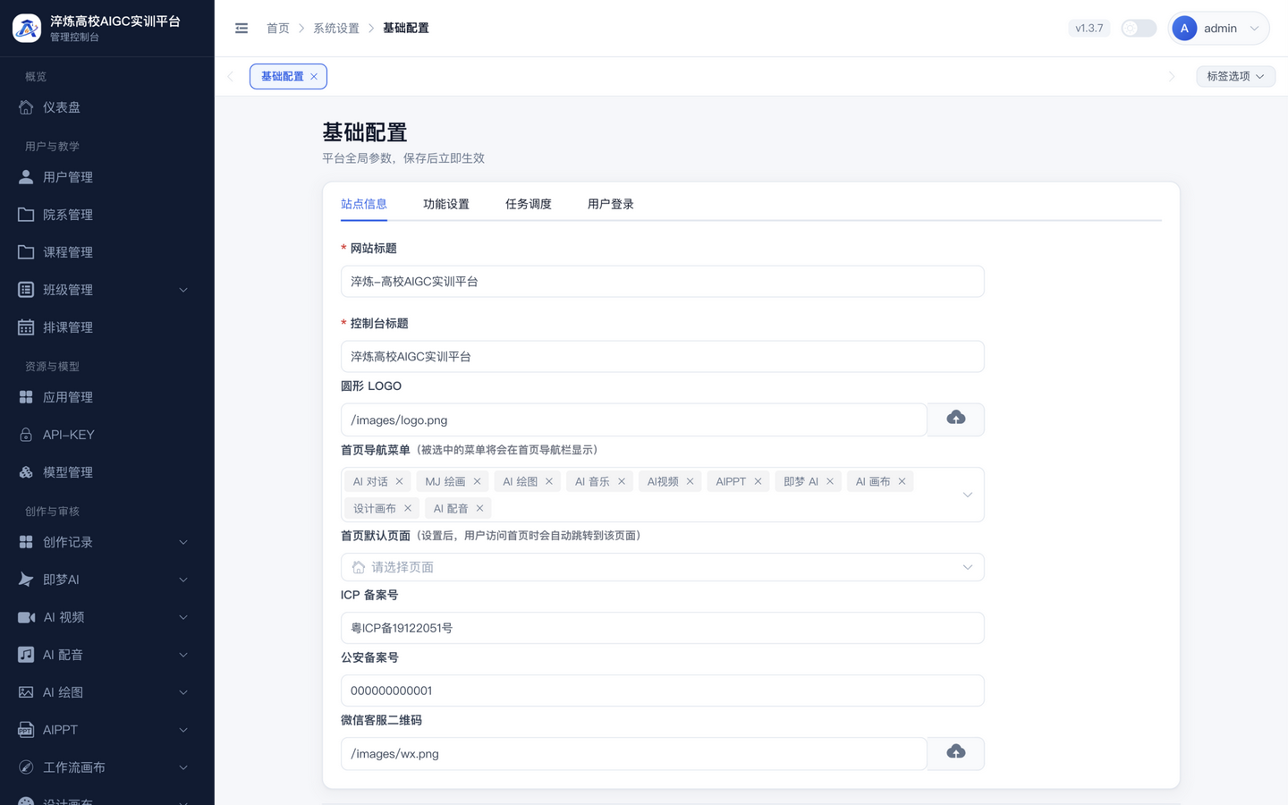Switch to the 功能设置 tab

446,204
